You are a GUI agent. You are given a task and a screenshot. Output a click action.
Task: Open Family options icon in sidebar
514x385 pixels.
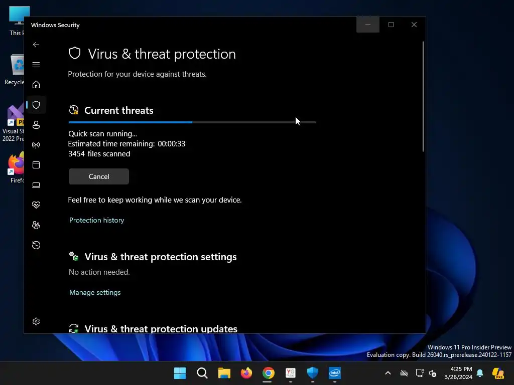(x=36, y=225)
